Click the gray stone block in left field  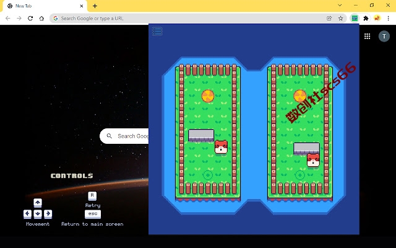(x=201, y=135)
